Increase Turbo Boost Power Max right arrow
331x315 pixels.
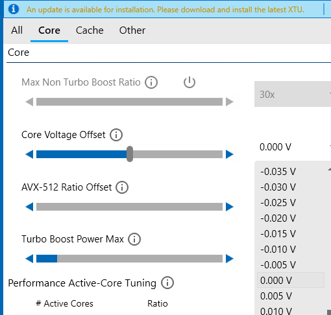pos(230,259)
